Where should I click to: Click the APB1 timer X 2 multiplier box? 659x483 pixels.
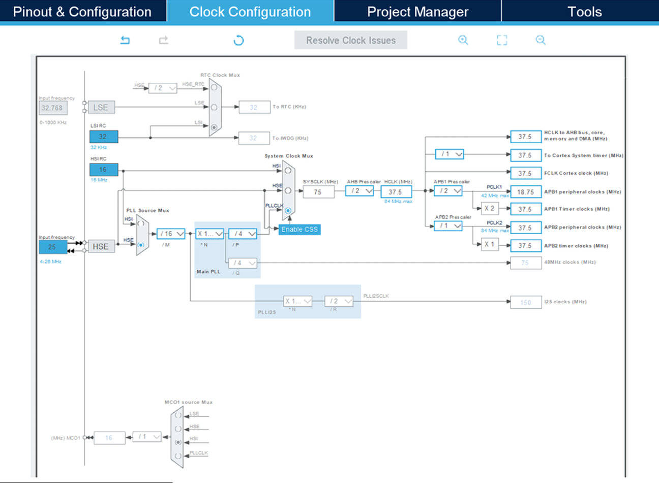pyautogui.click(x=490, y=208)
